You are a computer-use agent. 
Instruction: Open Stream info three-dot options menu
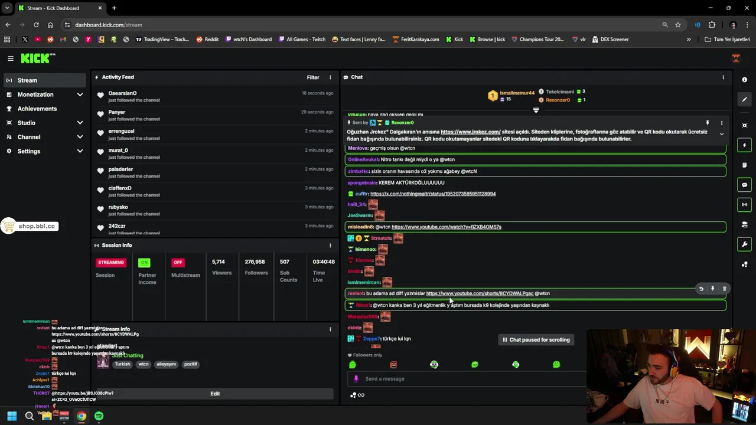coord(330,329)
